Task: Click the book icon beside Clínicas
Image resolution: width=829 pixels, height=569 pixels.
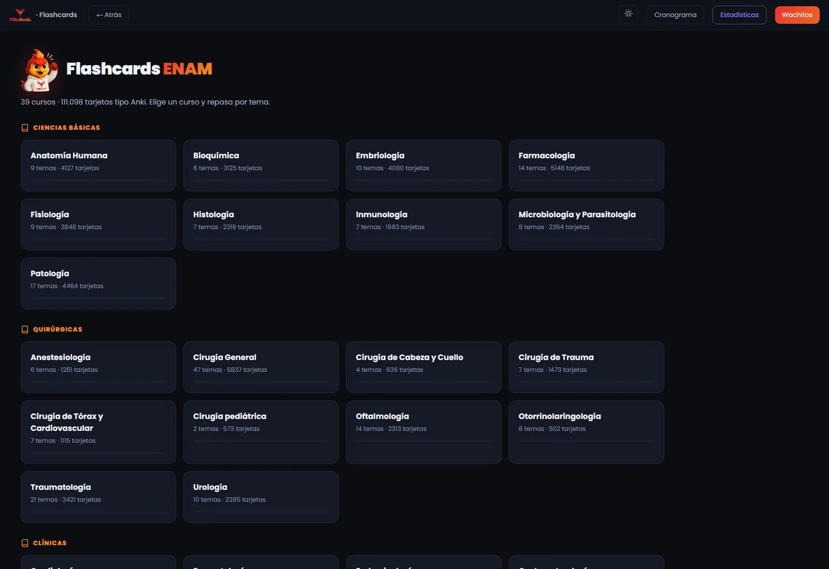Action: tap(25, 543)
